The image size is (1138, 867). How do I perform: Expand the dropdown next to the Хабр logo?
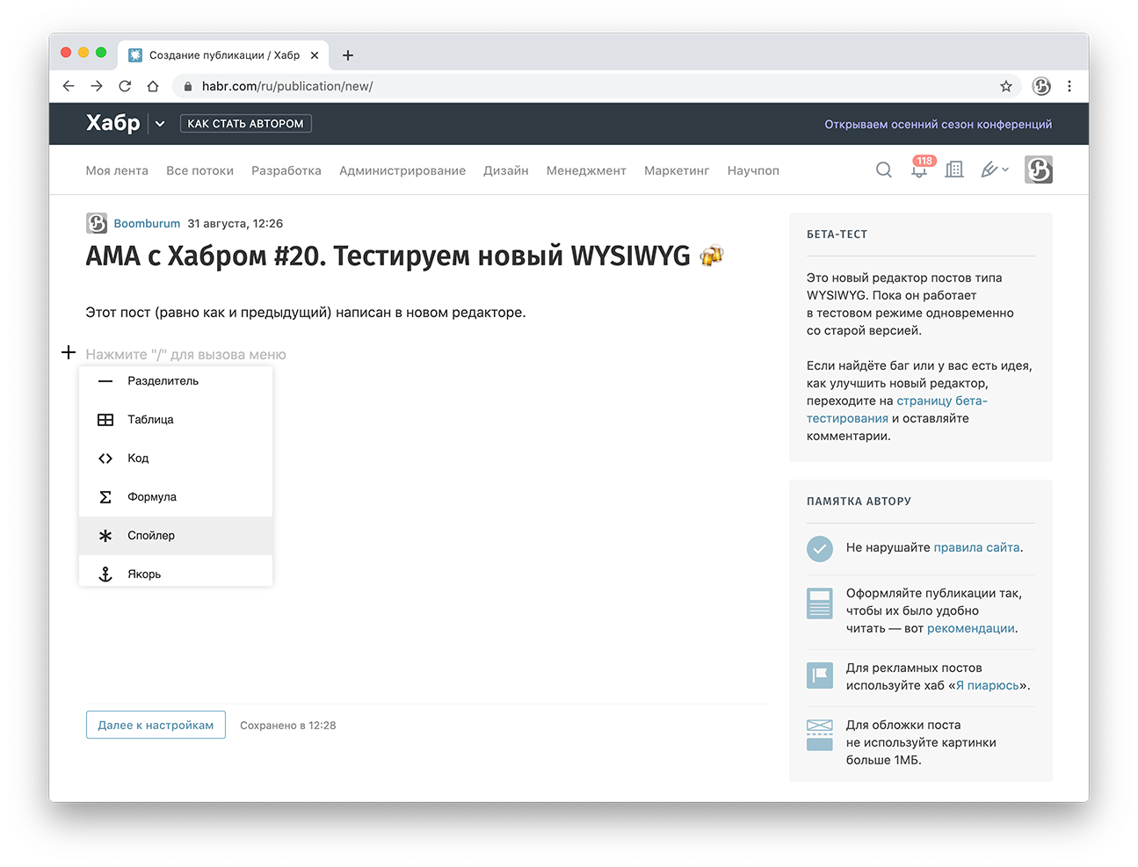click(x=160, y=124)
